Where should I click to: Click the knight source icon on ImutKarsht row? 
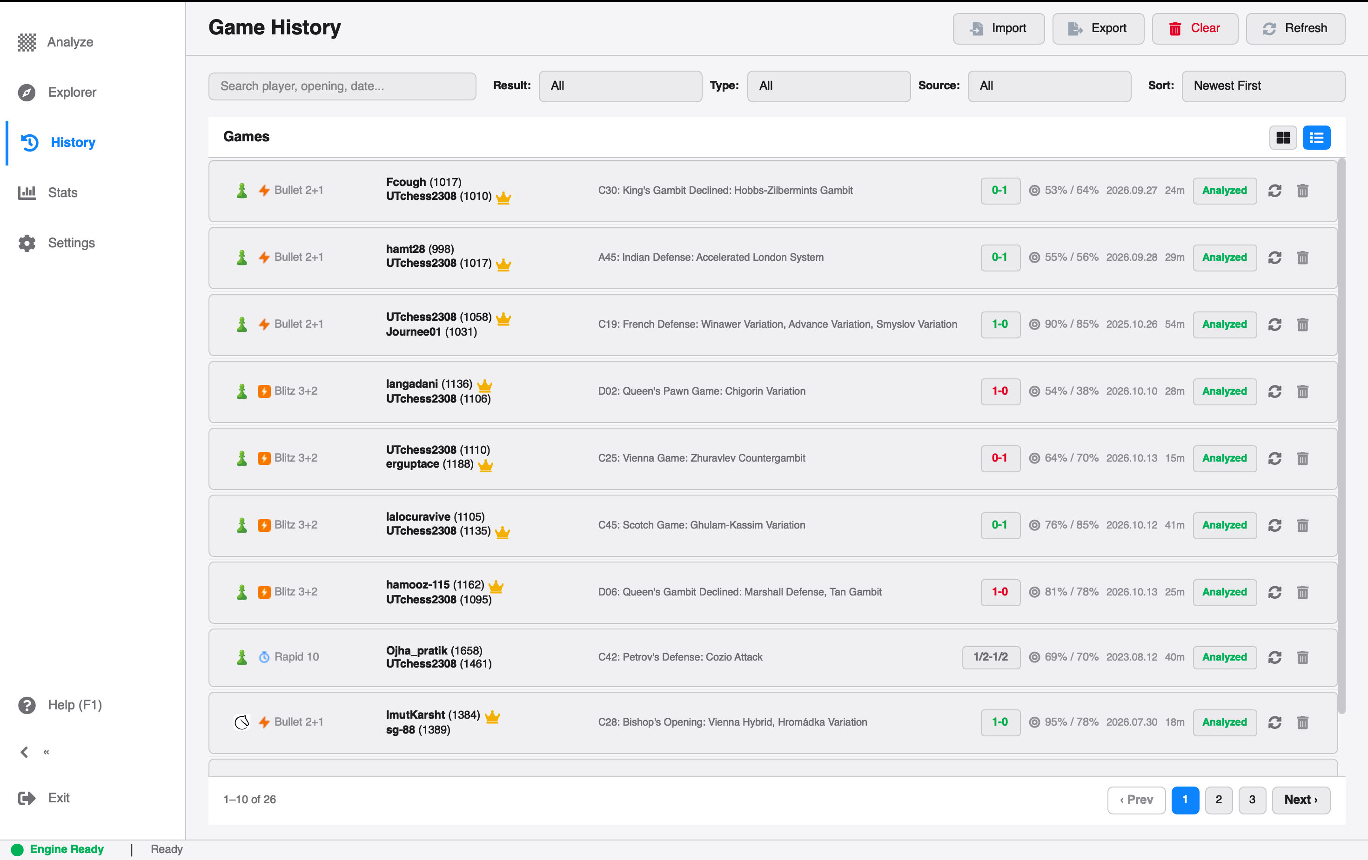pos(242,722)
